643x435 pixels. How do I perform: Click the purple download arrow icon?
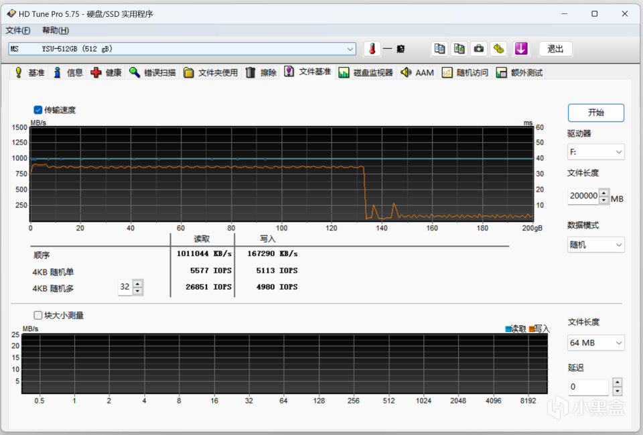(x=521, y=49)
